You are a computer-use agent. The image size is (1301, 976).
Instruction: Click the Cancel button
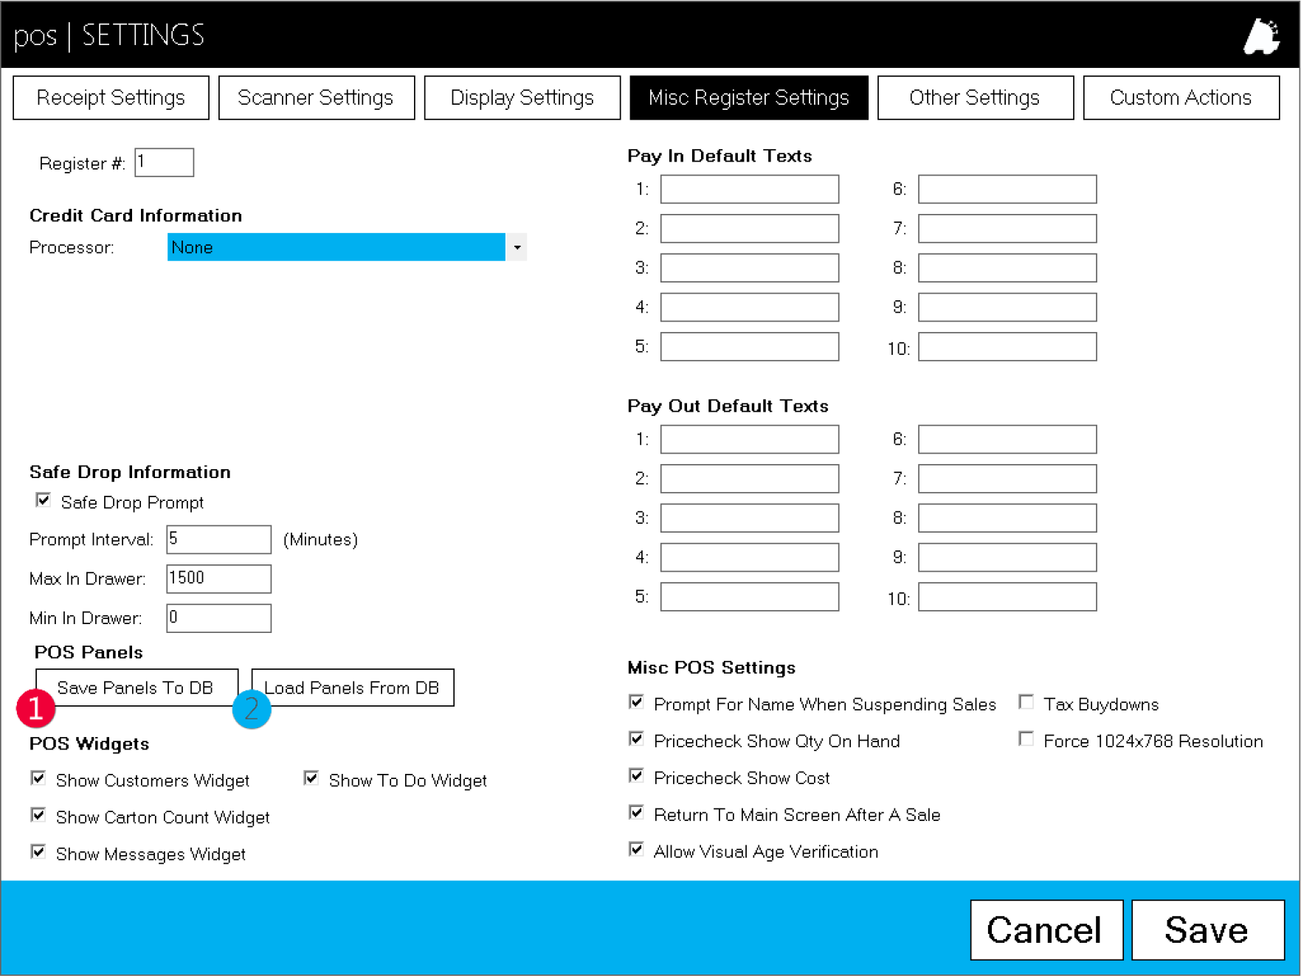tap(1046, 930)
